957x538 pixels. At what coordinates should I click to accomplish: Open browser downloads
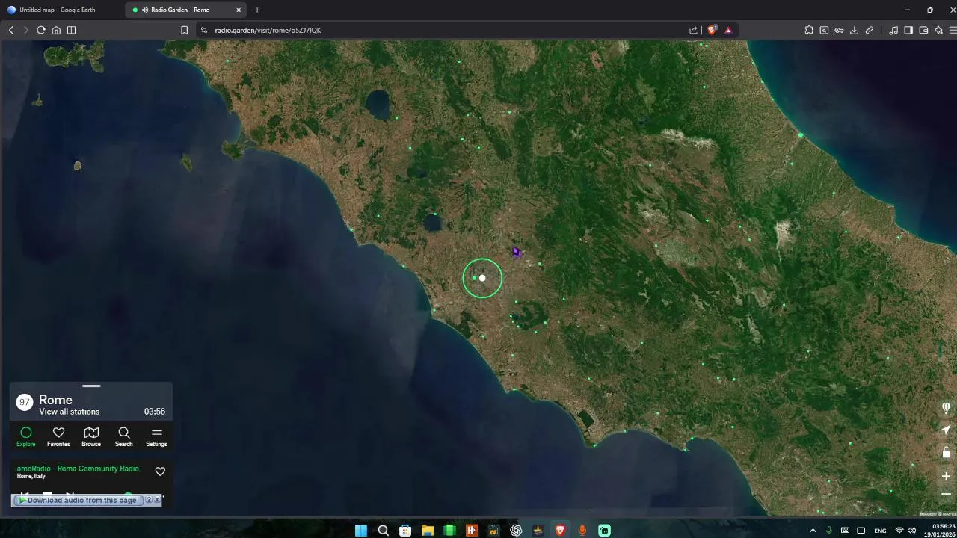click(x=854, y=30)
